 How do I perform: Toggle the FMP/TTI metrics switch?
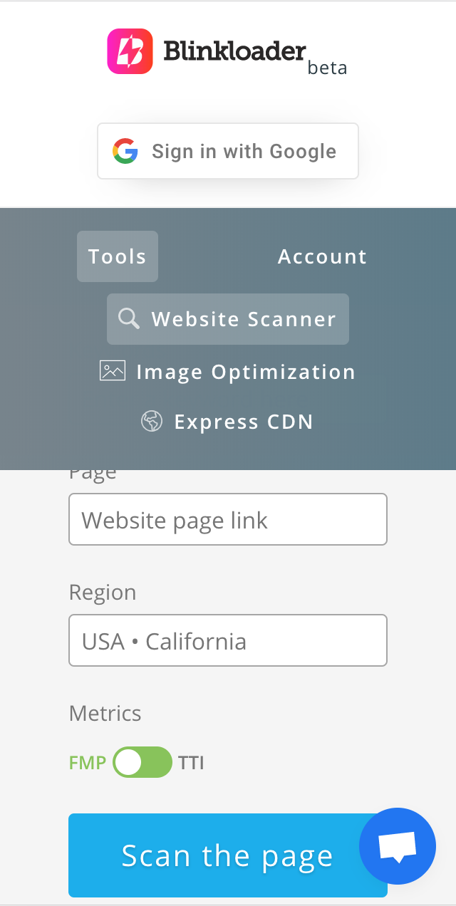pos(142,762)
